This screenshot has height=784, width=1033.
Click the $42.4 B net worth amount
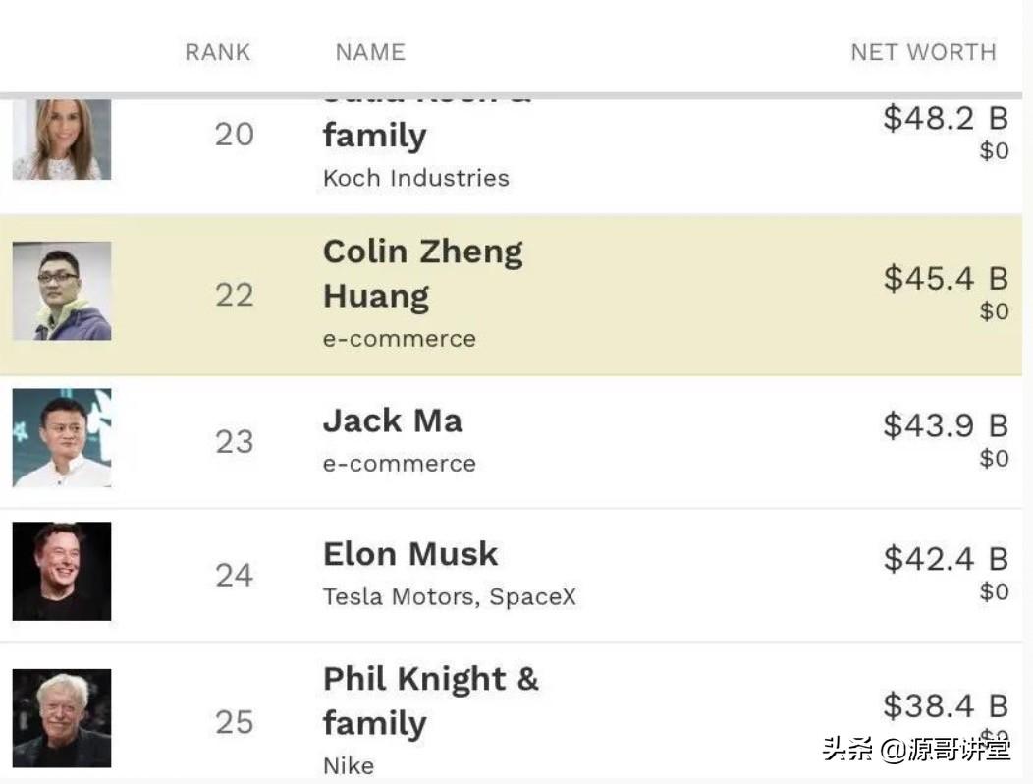946,559
